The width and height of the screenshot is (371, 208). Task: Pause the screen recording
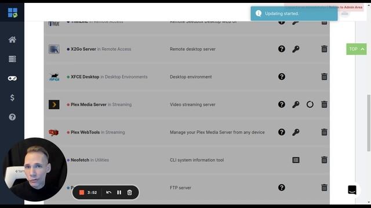pos(119,192)
